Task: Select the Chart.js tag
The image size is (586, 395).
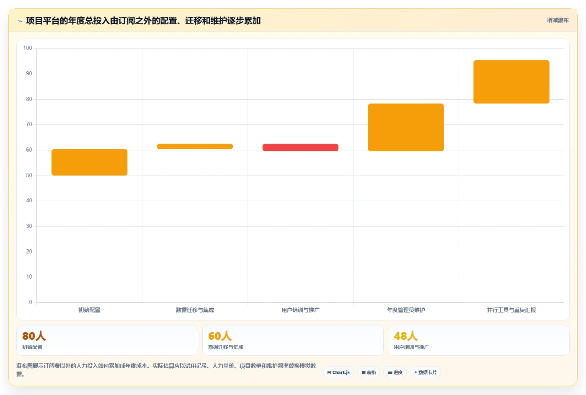Action: (338, 372)
